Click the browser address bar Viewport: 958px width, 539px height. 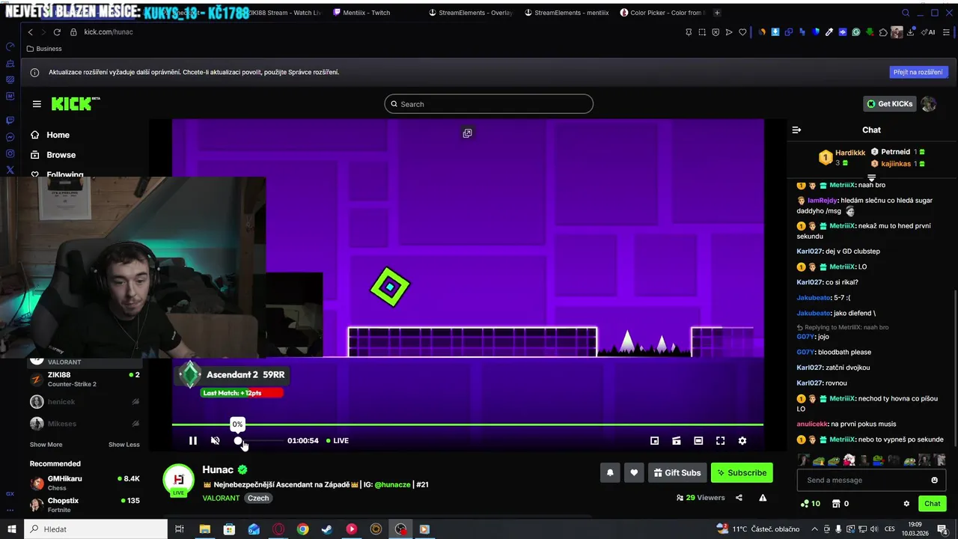(x=374, y=32)
